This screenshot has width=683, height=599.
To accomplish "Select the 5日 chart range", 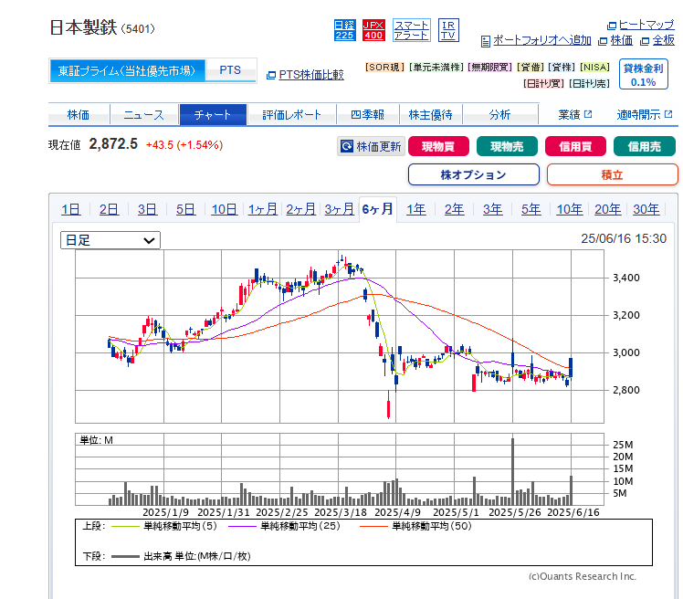I will pyautogui.click(x=185, y=209).
